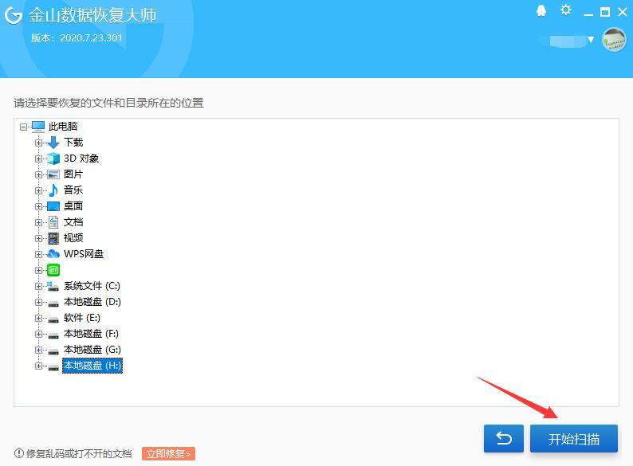Expand the 桌面 folder node
The height and width of the screenshot is (466, 633).
tap(38, 206)
